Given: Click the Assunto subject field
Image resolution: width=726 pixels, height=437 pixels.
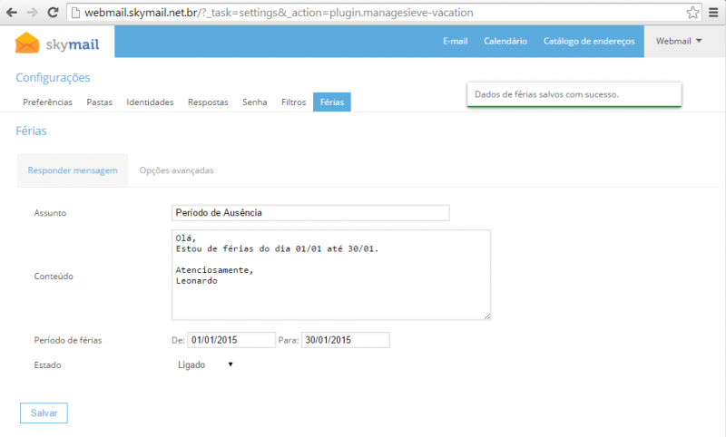Looking at the screenshot, I should point(310,213).
